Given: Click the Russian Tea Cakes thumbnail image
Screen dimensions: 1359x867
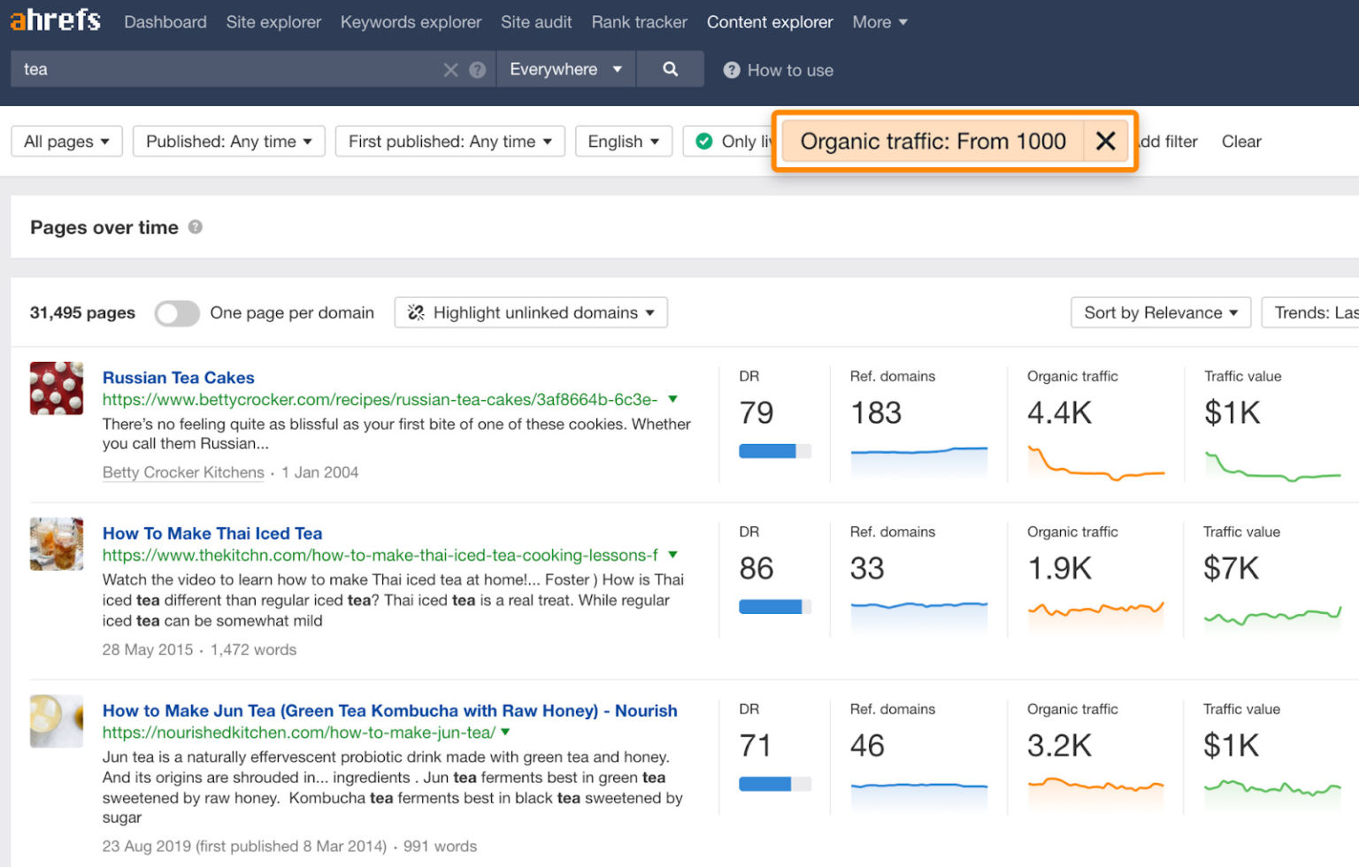Looking at the screenshot, I should tap(56, 387).
